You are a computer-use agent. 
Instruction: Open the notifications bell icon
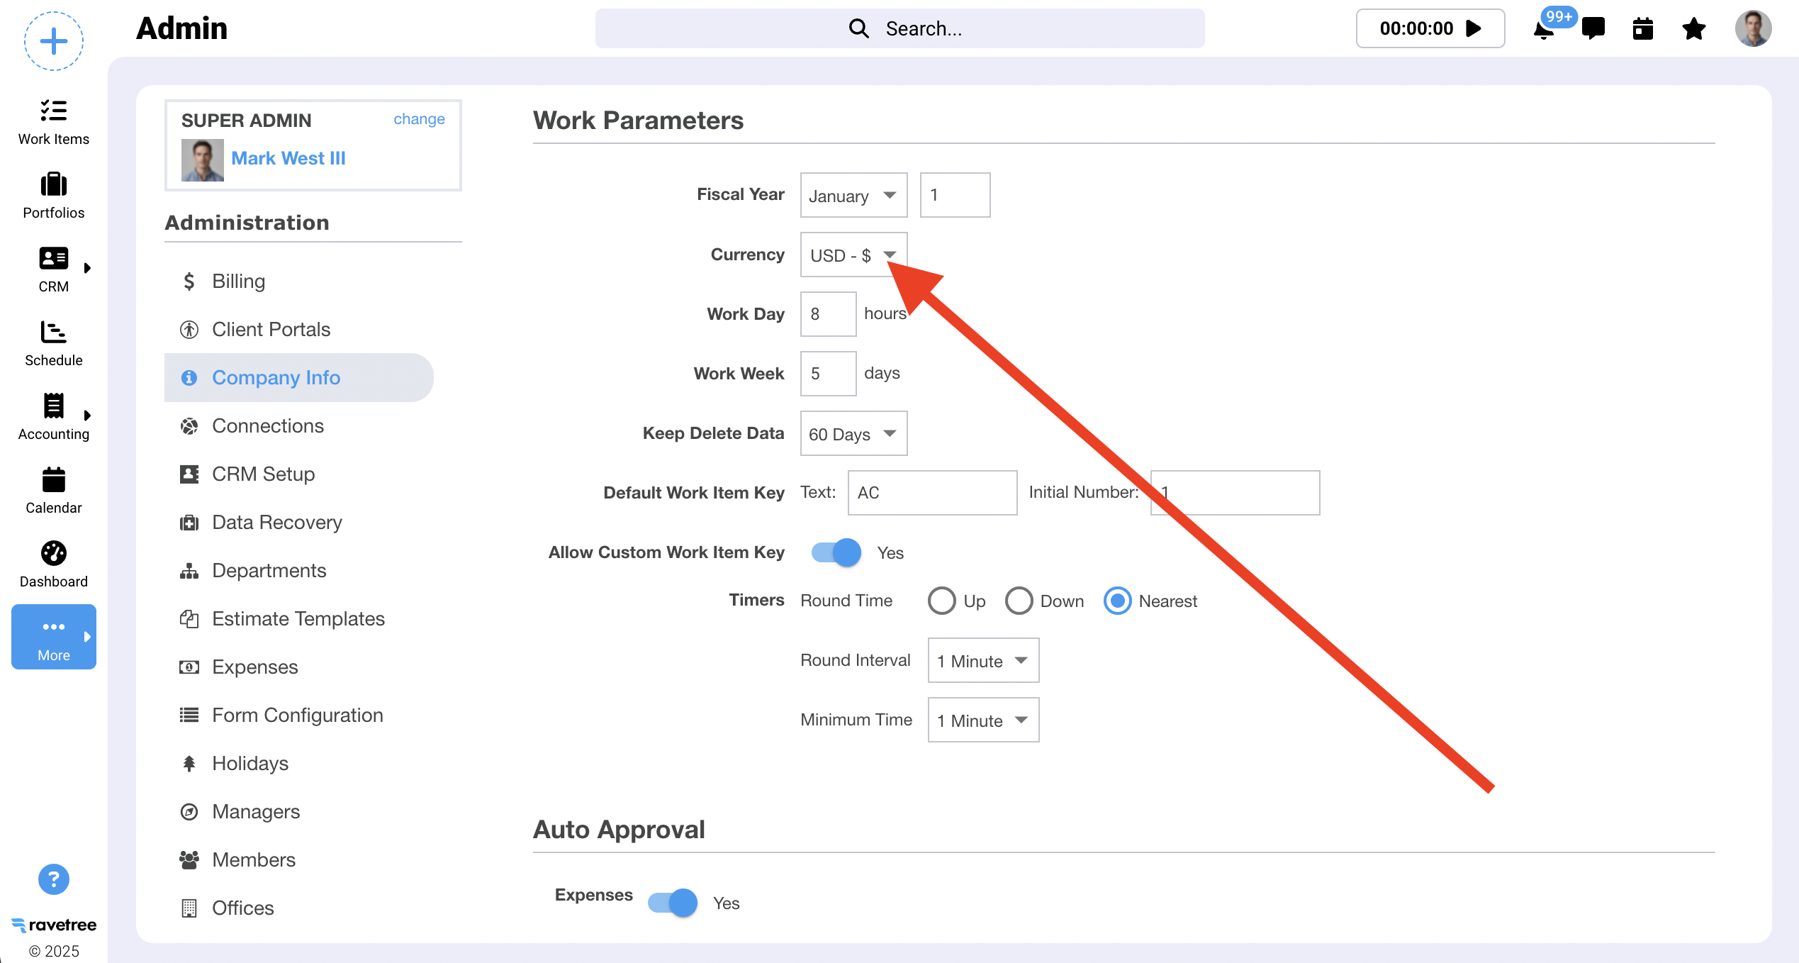(1544, 30)
